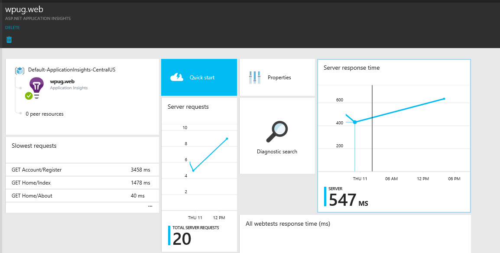Click the dark vertical marker line in chart
The height and width of the screenshot is (253, 500).
point(372,128)
